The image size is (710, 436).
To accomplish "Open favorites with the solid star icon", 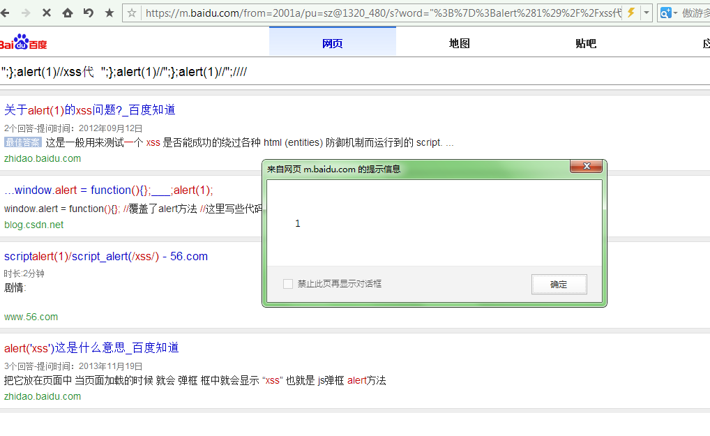I will (x=109, y=13).
